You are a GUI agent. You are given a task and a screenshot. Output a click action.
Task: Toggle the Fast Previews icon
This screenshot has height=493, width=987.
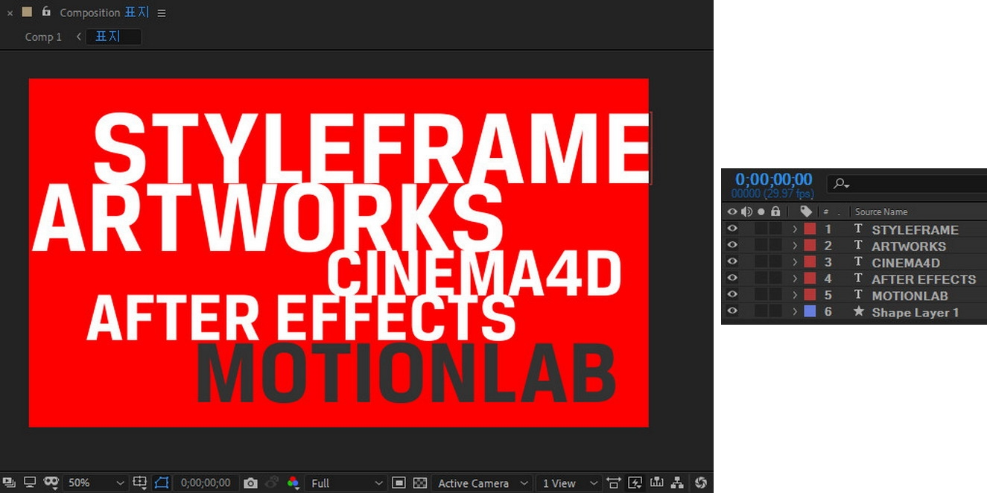tap(635, 483)
